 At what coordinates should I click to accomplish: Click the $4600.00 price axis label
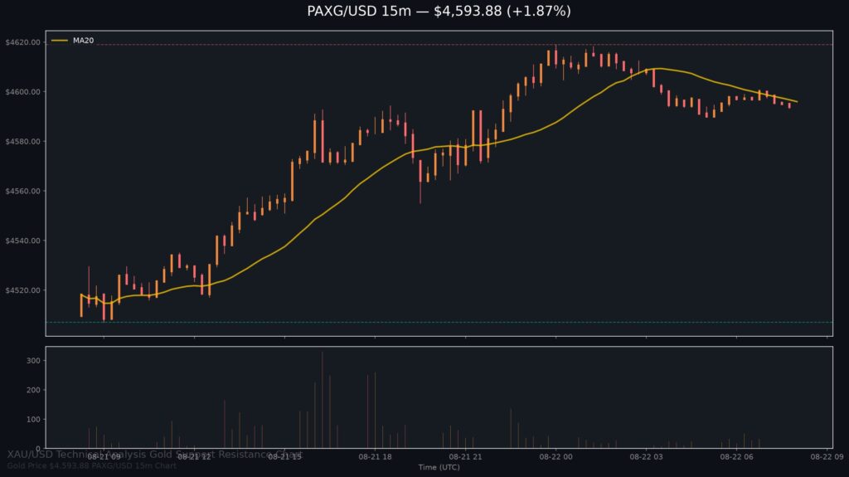22,92
